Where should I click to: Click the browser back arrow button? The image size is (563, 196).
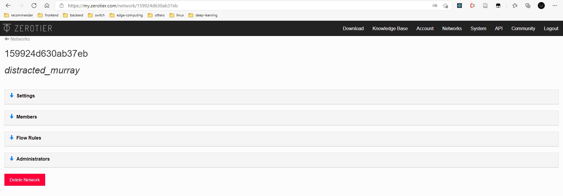pos(8,6)
